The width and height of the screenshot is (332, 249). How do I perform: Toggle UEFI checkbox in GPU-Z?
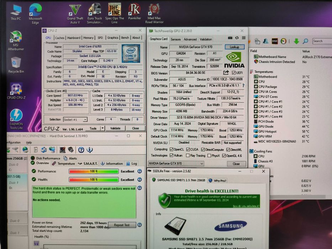[234, 73]
